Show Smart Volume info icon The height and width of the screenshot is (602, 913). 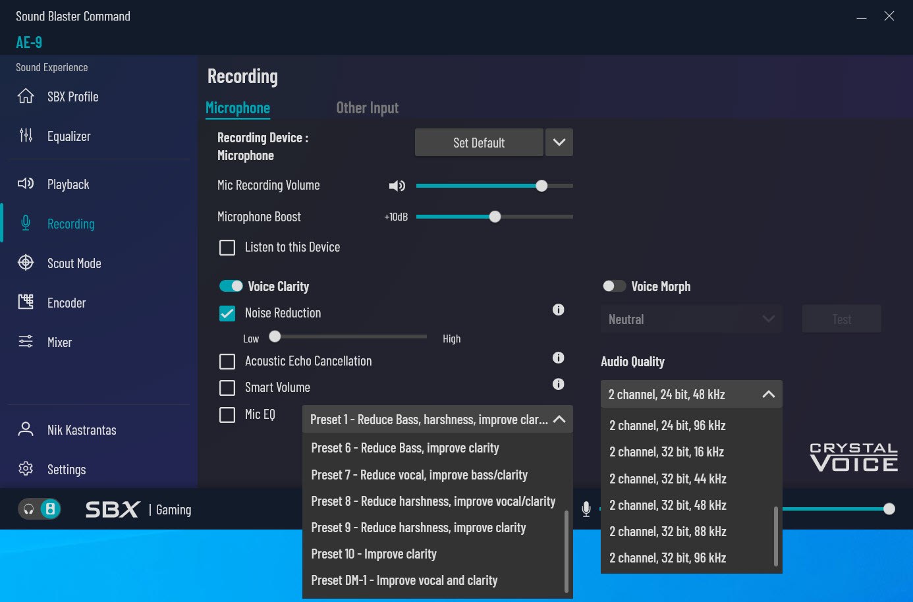pos(558,384)
